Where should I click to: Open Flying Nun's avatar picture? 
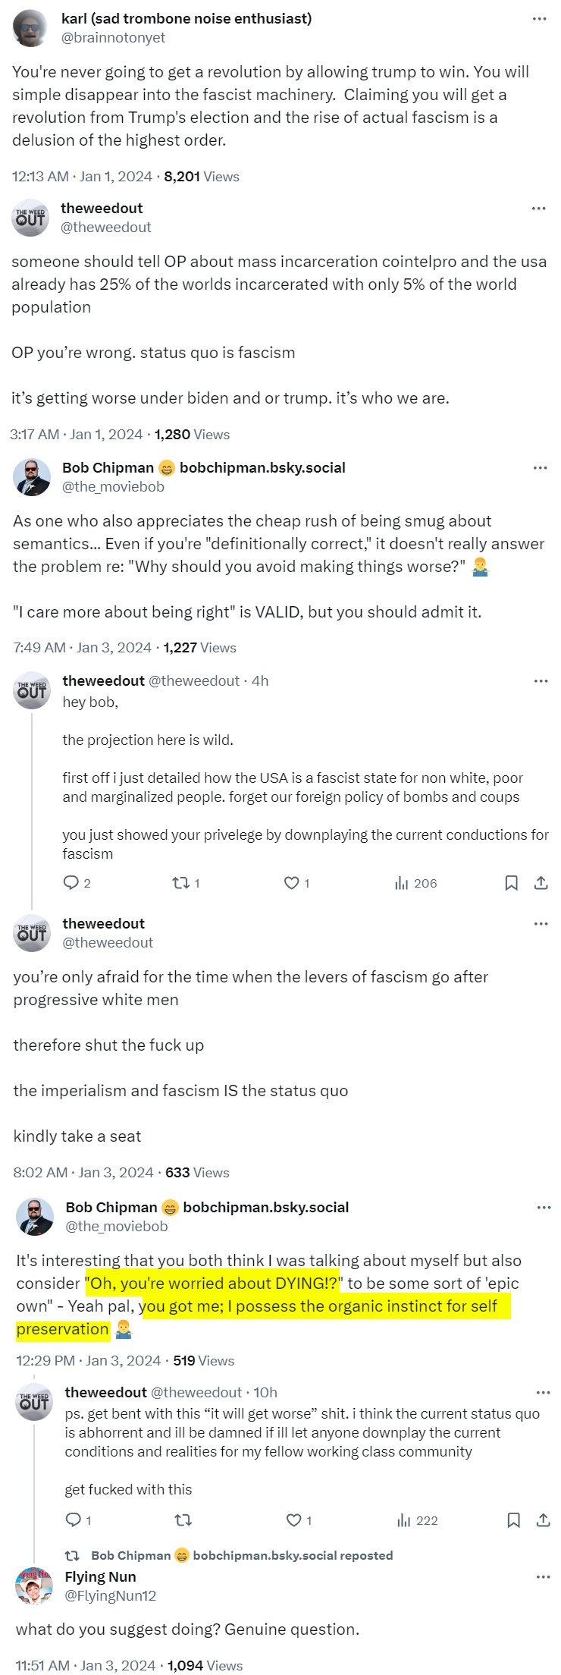click(34, 1586)
